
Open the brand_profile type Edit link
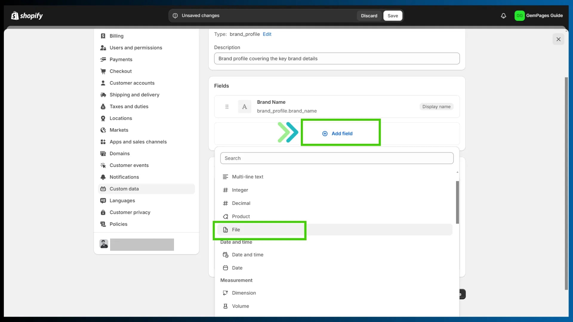(x=267, y=34)
